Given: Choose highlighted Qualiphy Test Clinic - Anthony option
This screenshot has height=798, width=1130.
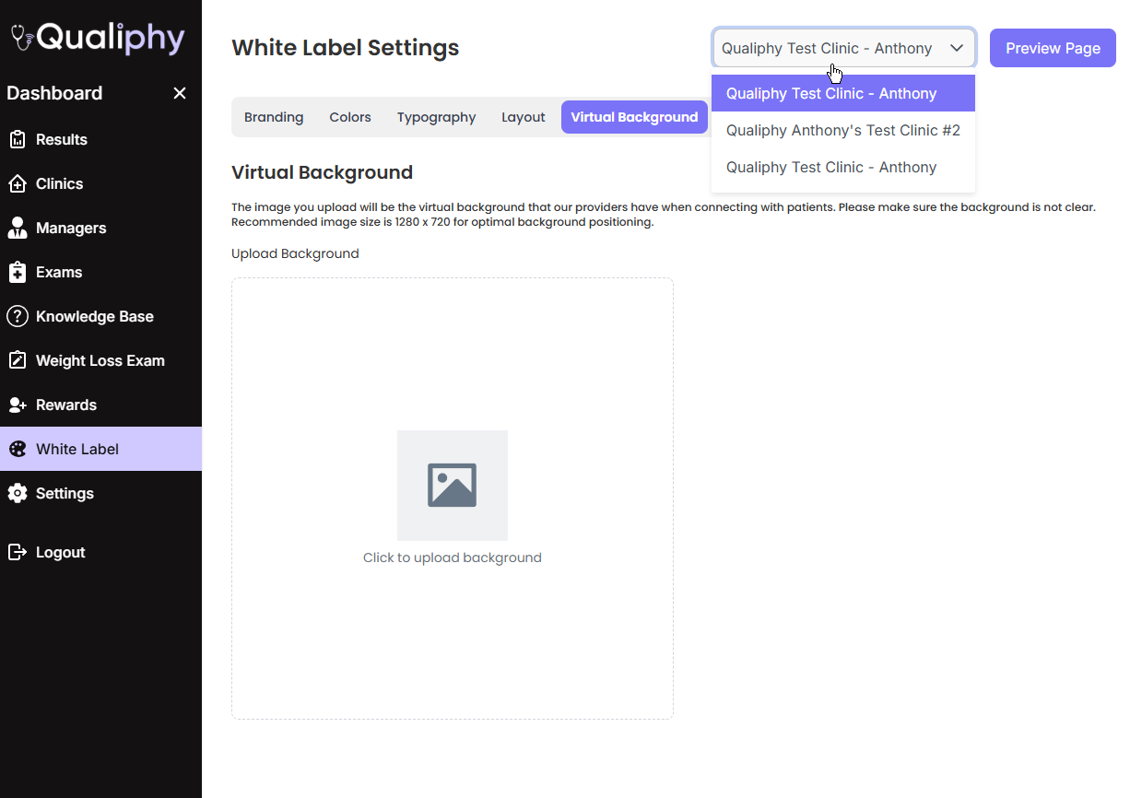Looking at the screenshot, I should [843, 93].
